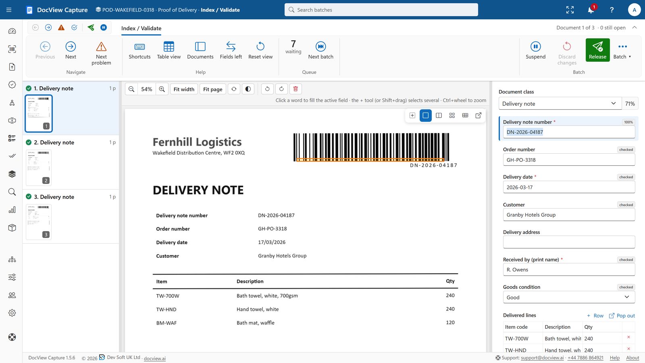This screenshot has width=645, height=363.
Task: Zoom in on the document viewer
Action: (162, 89)
